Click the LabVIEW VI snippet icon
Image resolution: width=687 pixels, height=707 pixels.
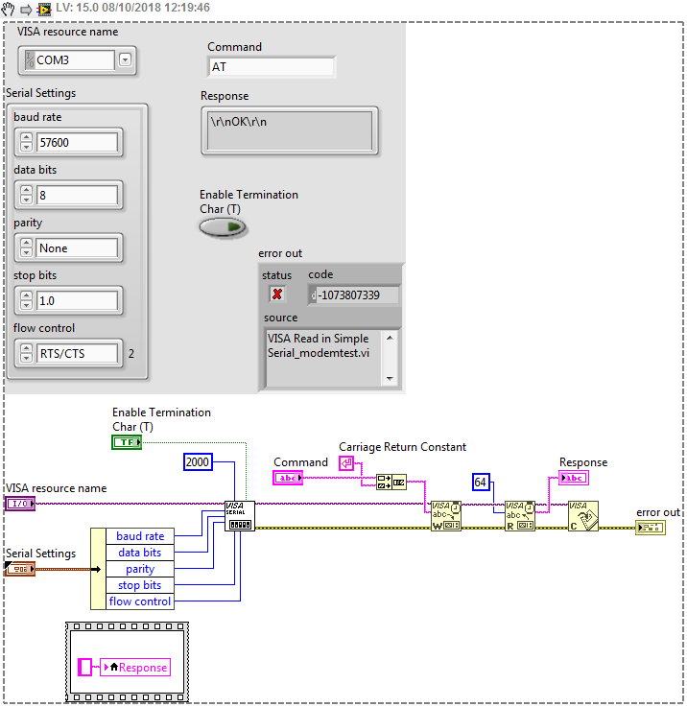44,9
